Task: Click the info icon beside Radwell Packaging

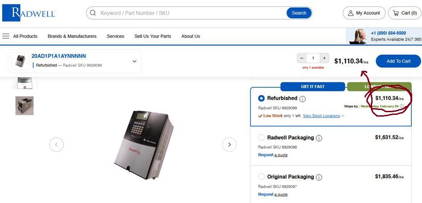Action: pos(319,138)
